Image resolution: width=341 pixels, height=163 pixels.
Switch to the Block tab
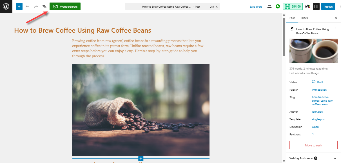(304, 18)
